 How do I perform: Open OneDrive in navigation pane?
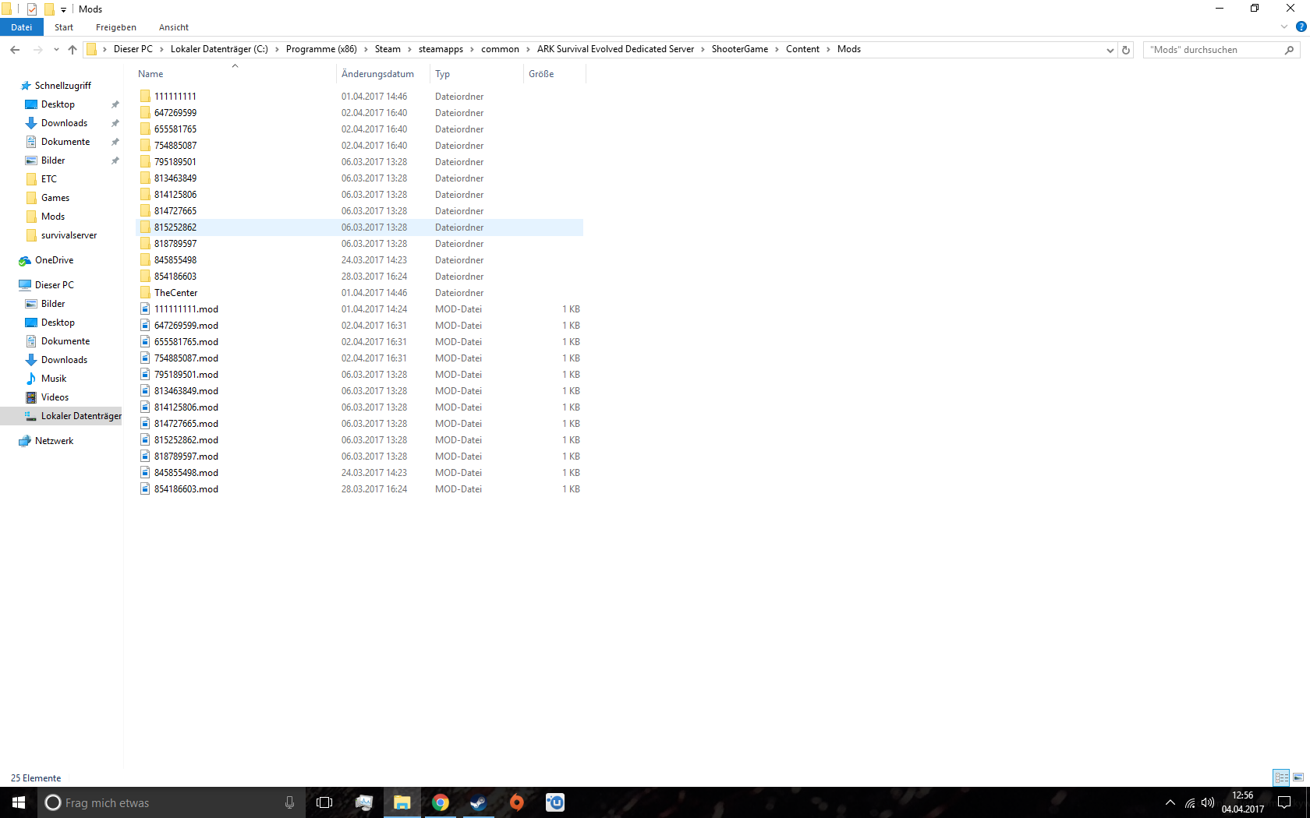(x=54, y=260)
